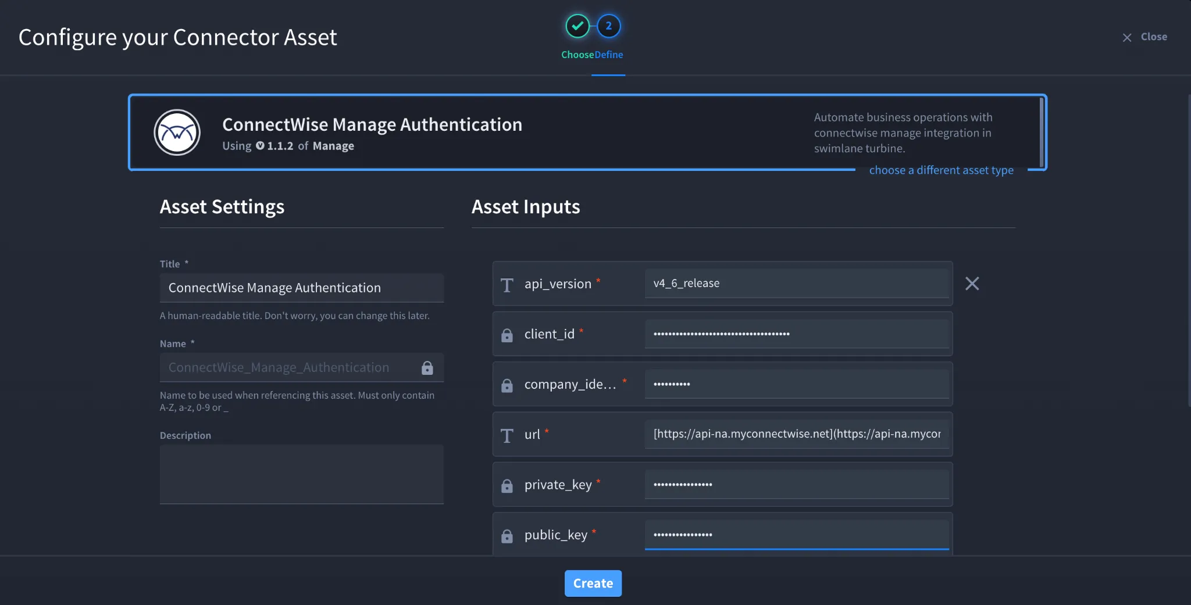The image size is (1191, 605).
Task: Click the lock icon beside client_id
Action: tap(507, 335)
